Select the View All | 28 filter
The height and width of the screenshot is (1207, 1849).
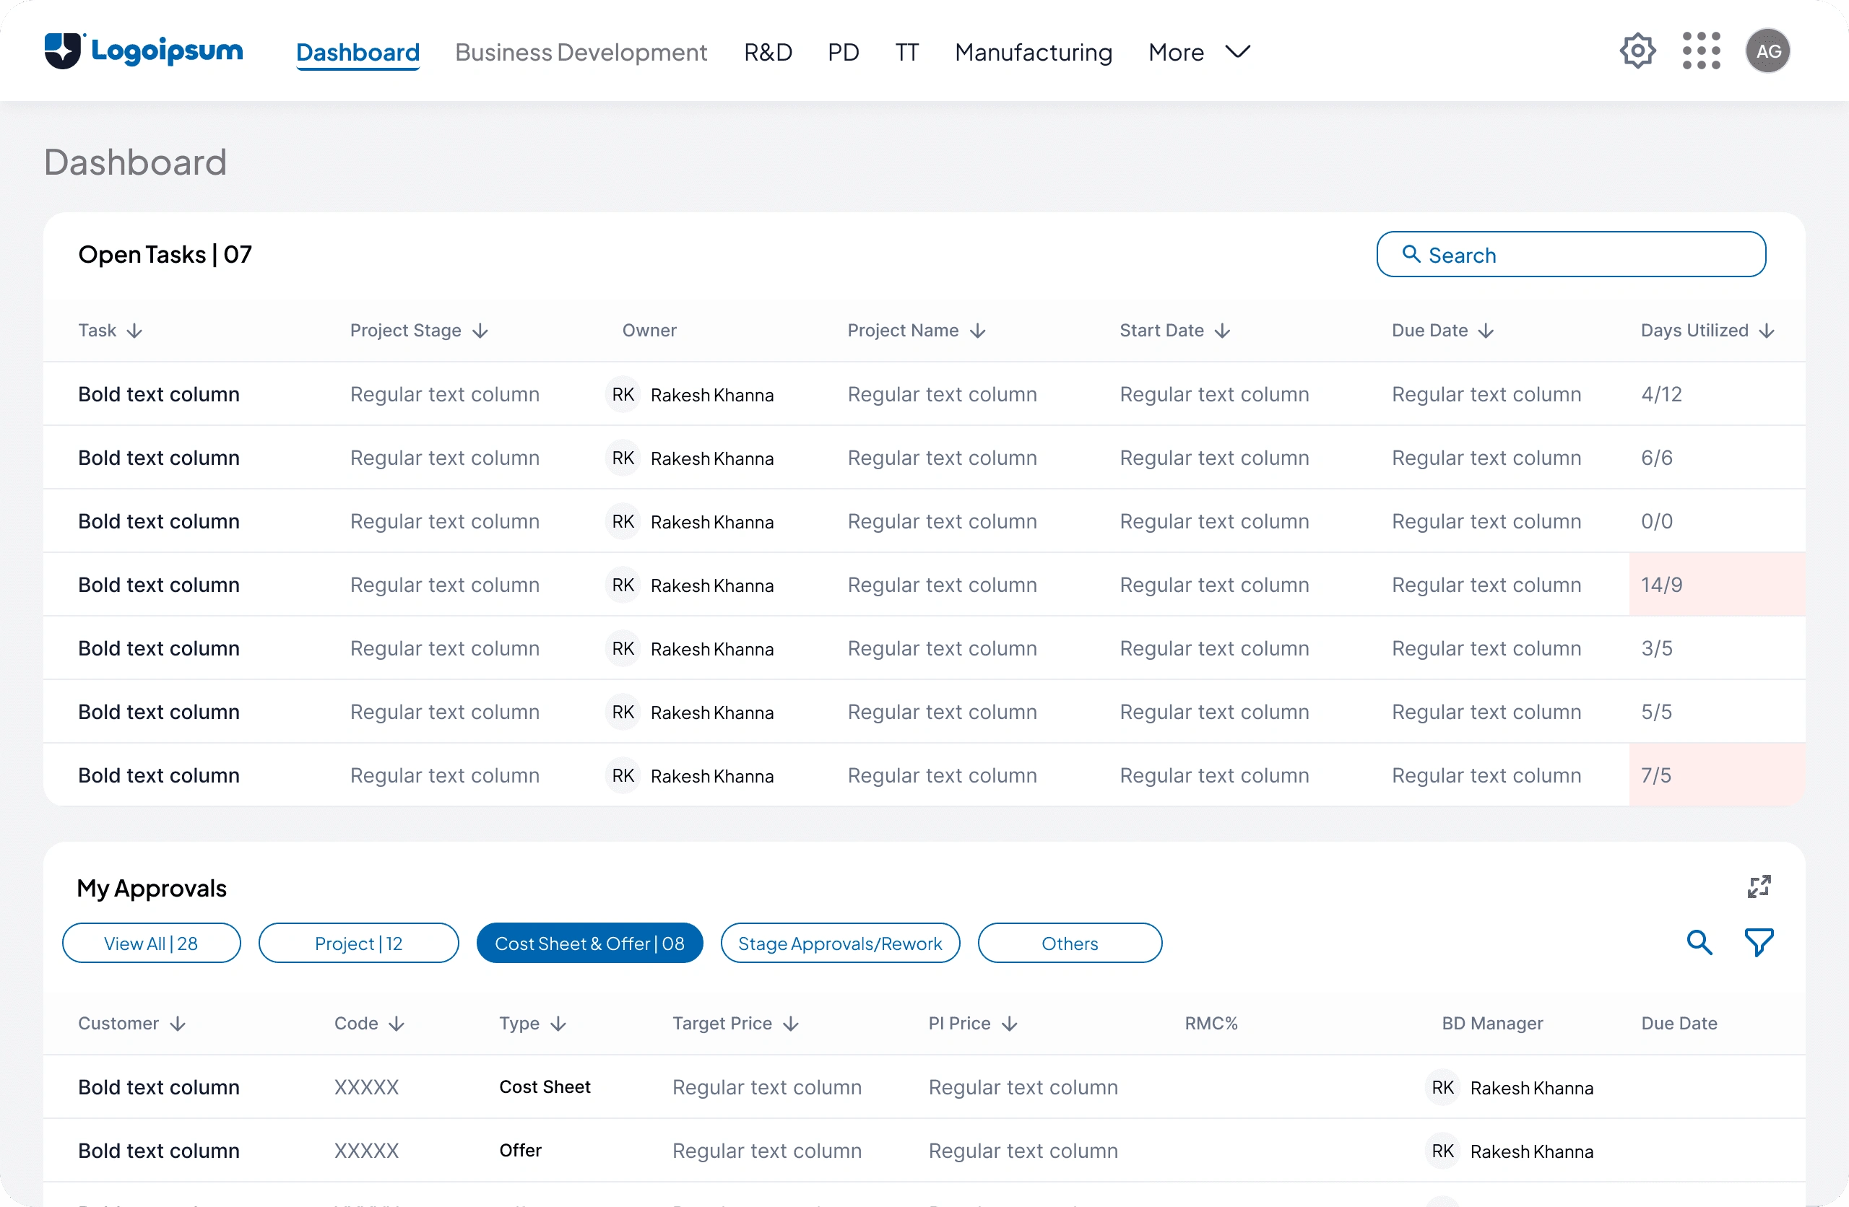pos(151,943)
